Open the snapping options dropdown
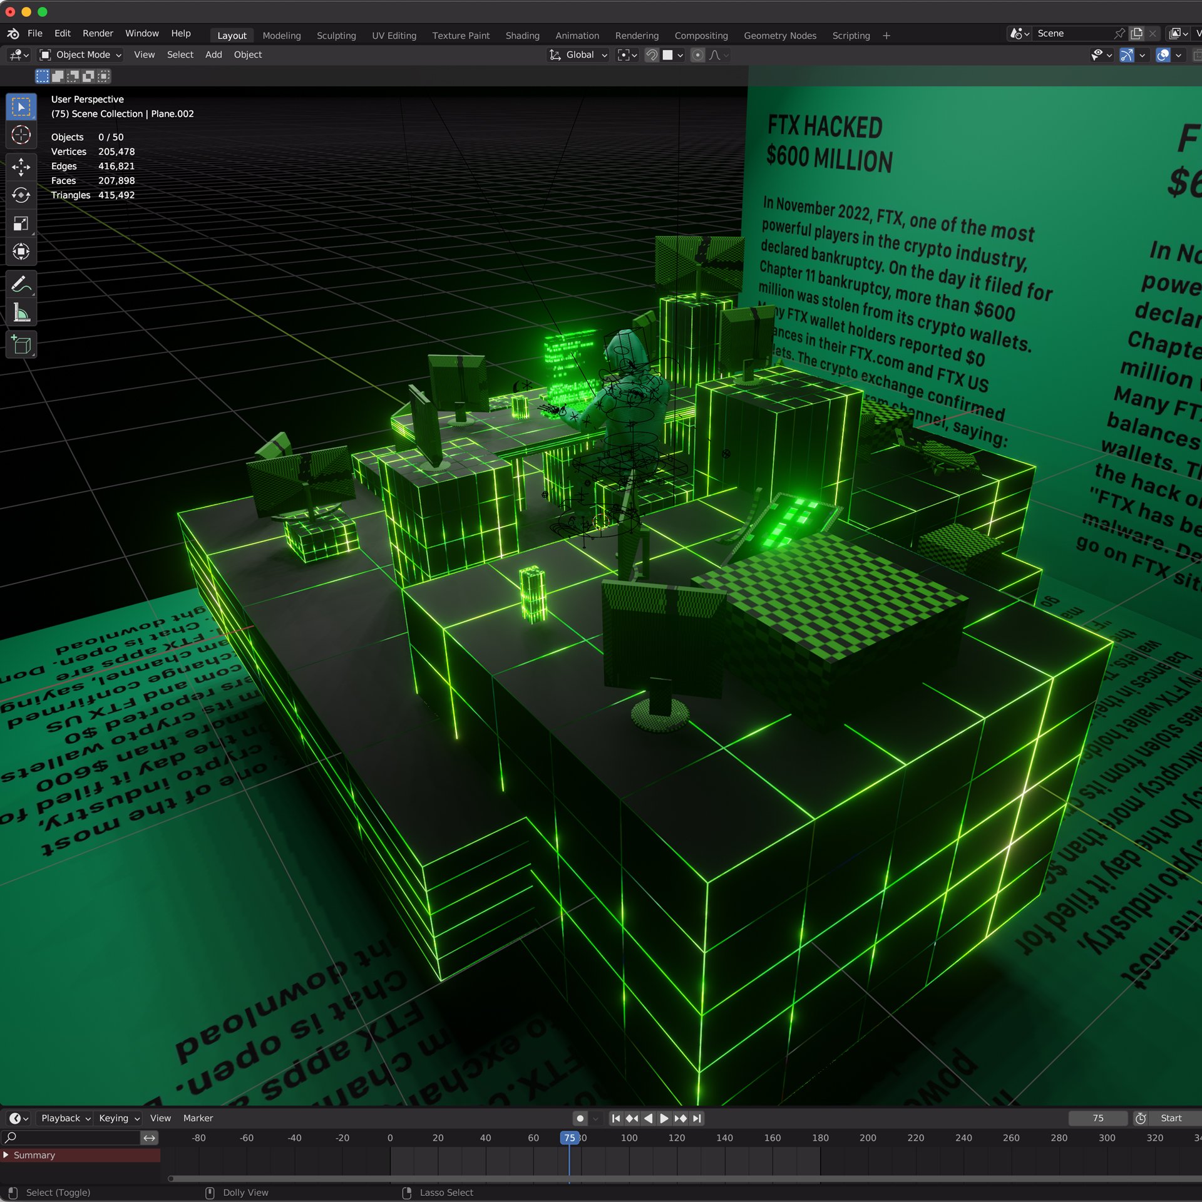This screenshot has width=1202, height=1202. (673, 55)
